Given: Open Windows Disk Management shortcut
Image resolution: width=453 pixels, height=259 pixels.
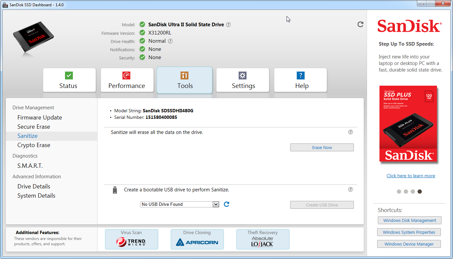Looking at the screenshot, I should 410,220.
